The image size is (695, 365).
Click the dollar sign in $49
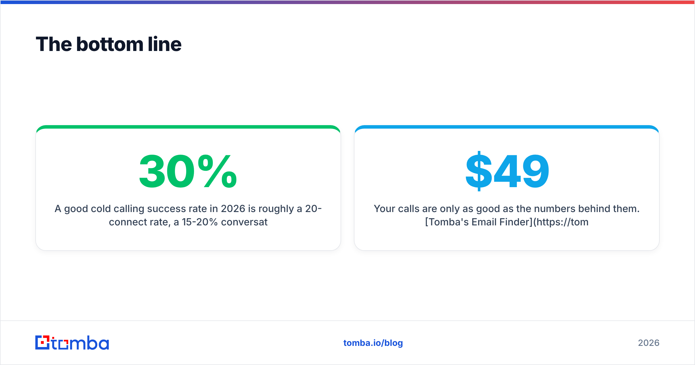coord(479,171)
